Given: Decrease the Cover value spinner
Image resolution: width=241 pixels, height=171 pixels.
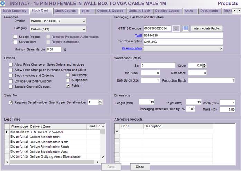Looking at the screenshot, I should coord(205,67).
